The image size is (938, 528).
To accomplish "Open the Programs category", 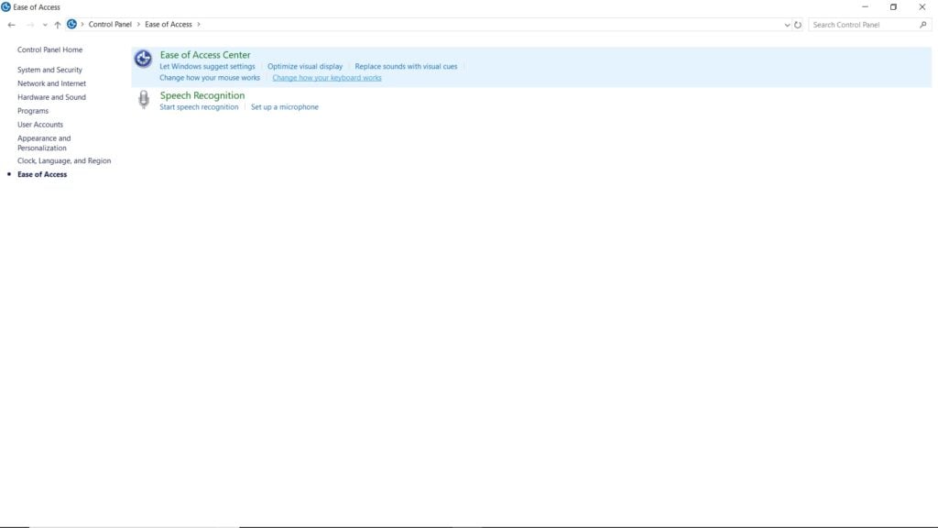I will [x=33, y=111].
